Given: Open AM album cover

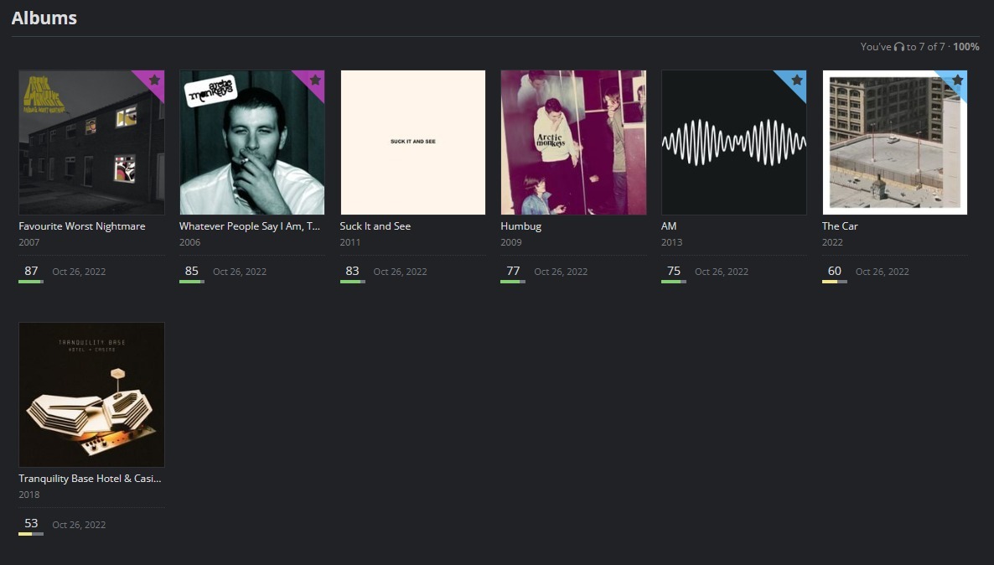Looking at the screenshot, I should click(734, 143).
